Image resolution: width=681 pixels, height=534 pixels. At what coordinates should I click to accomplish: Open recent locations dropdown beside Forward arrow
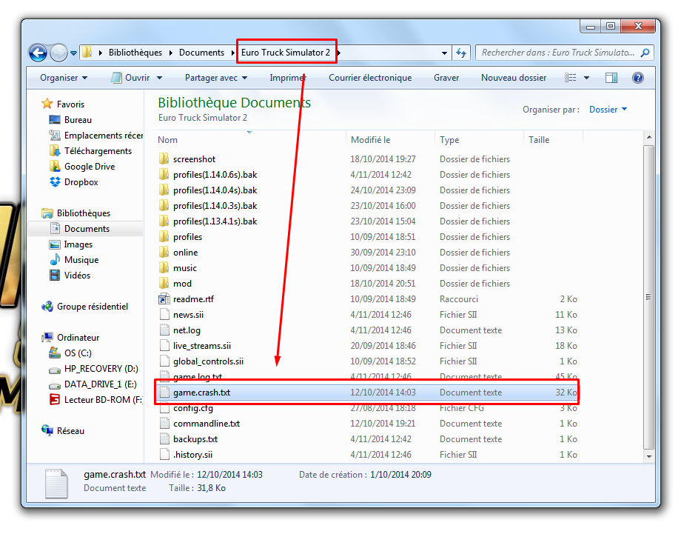[73, 53]
